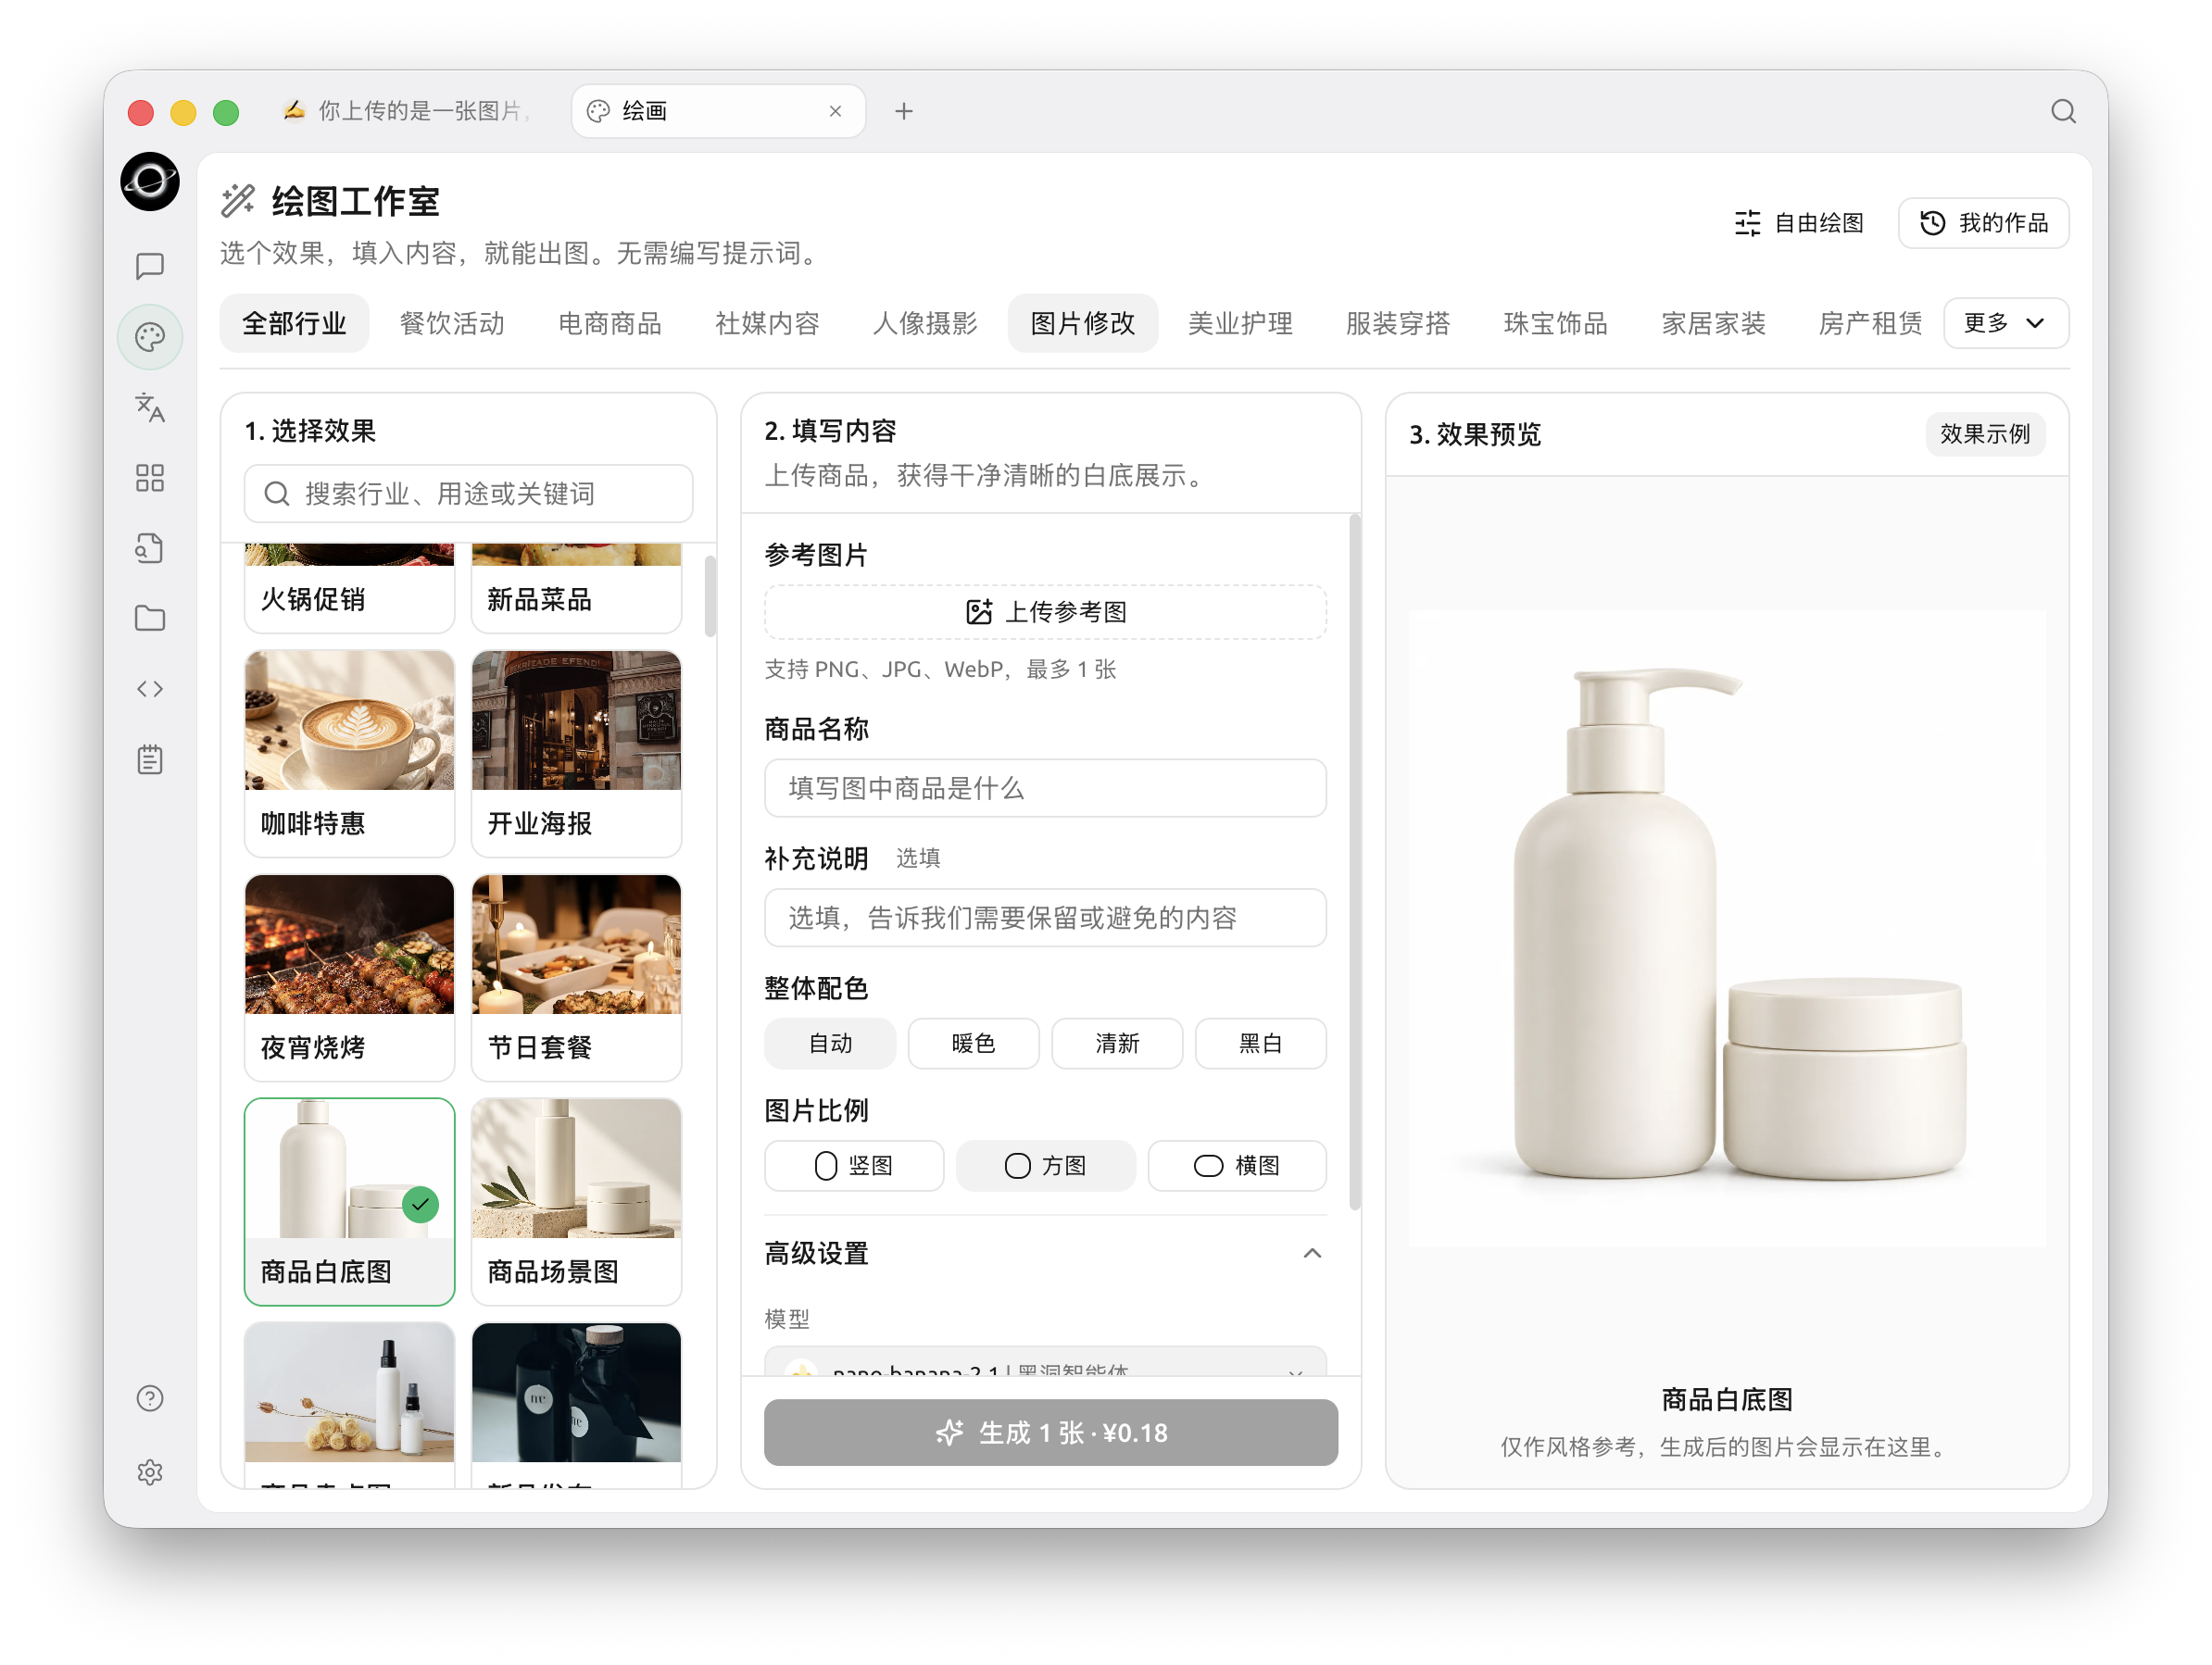Viewport: 2212px width, 1665px height.
Task: Click the search magnifier in title bar
Action: point(2063,111)
